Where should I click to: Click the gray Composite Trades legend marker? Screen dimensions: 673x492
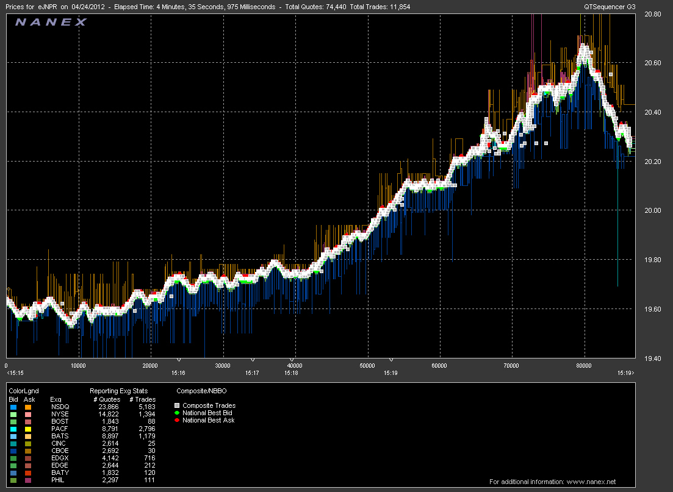coord(178,405)
